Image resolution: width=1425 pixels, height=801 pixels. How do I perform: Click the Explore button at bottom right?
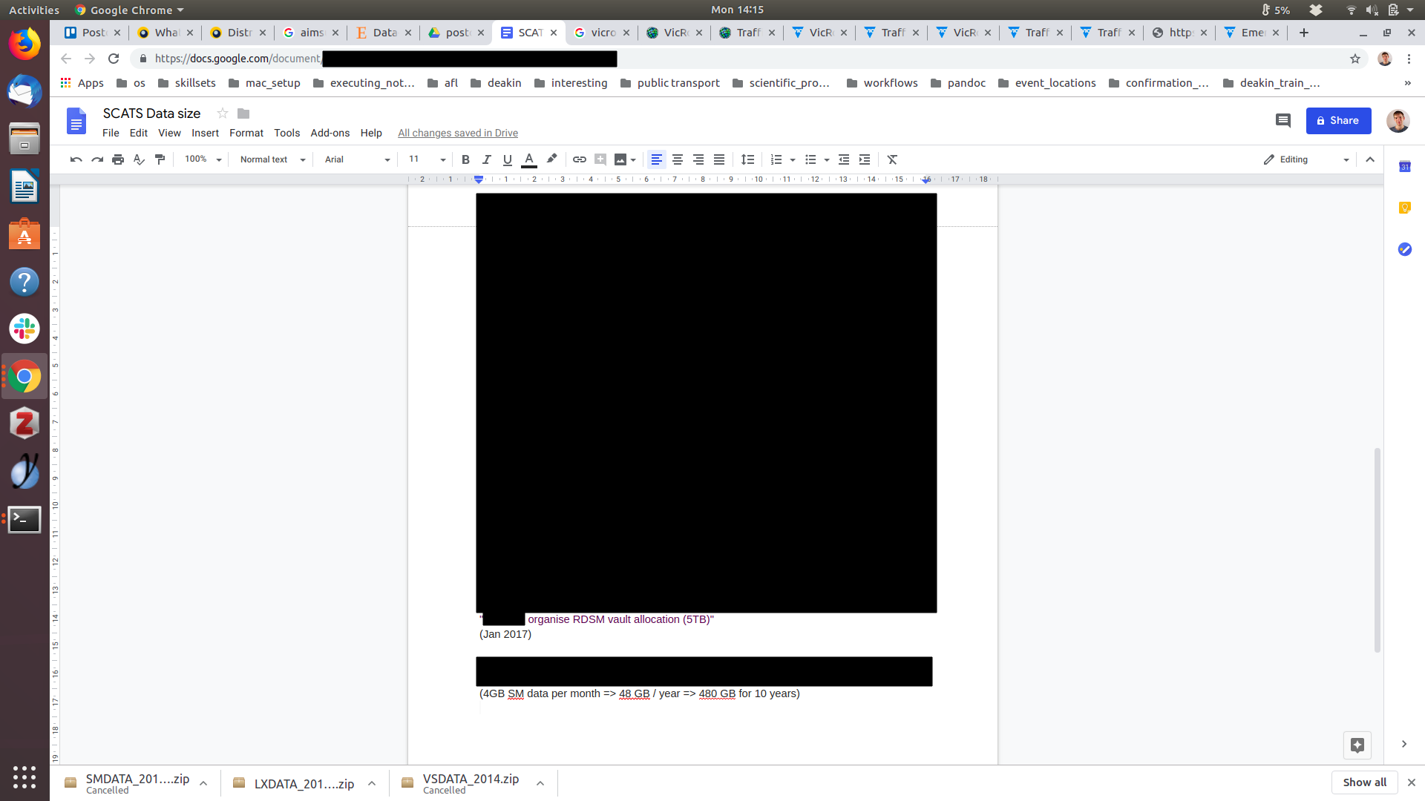1357,745
